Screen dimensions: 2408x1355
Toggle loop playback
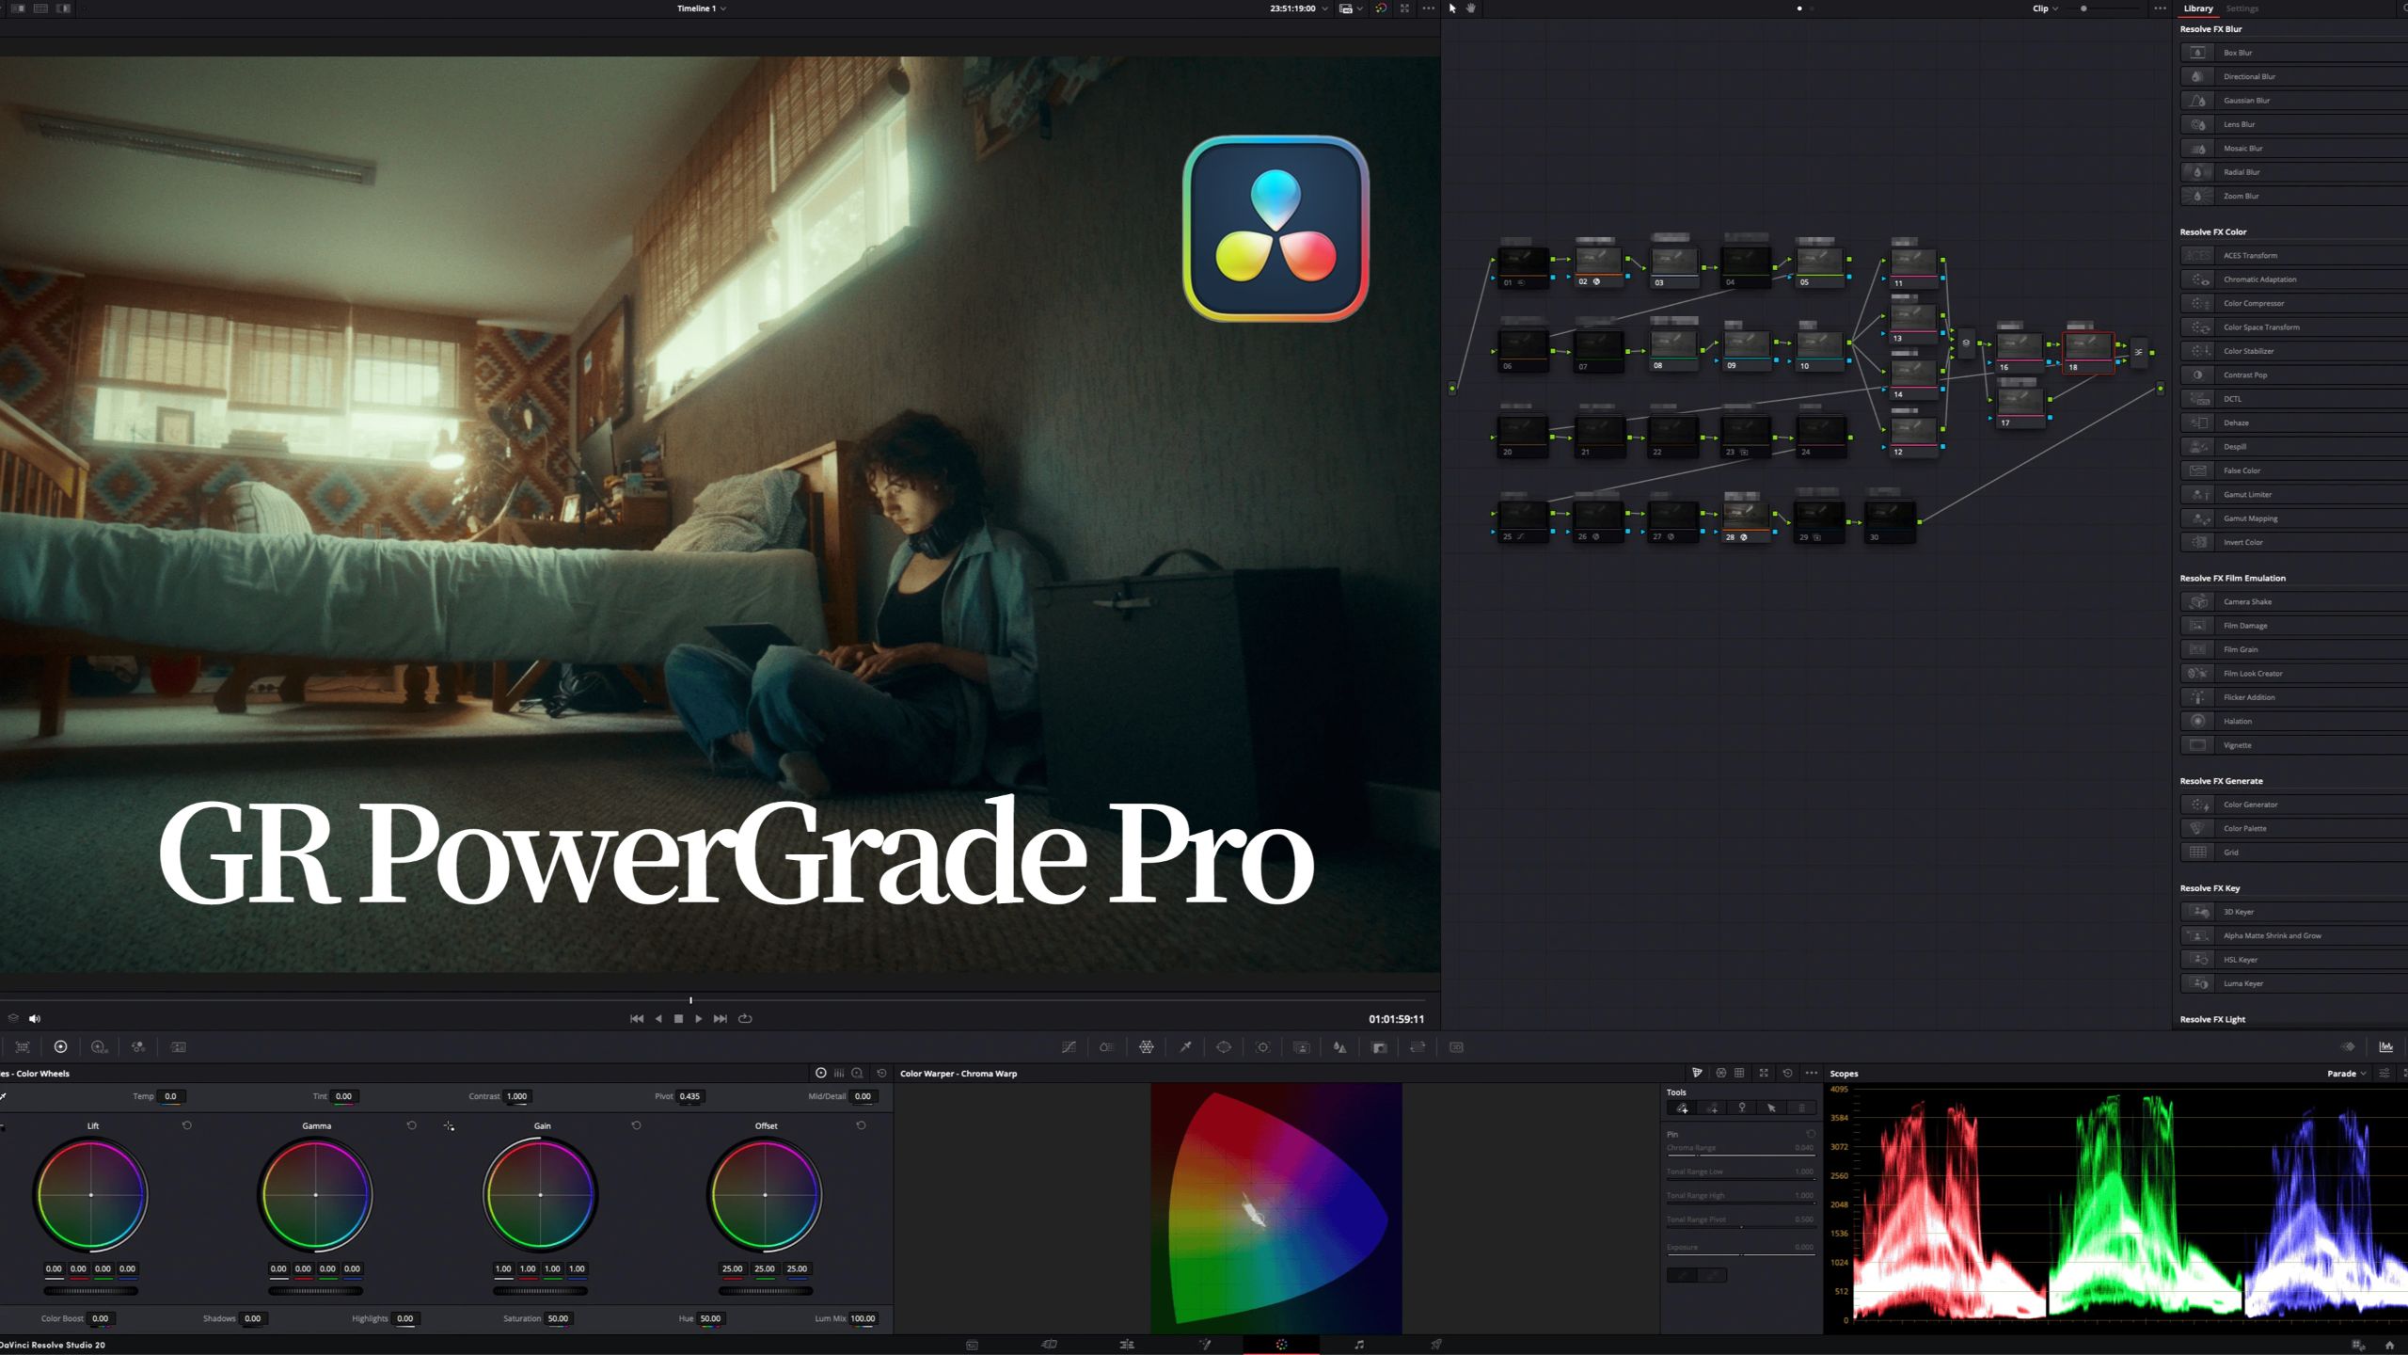pos(745,1018)
